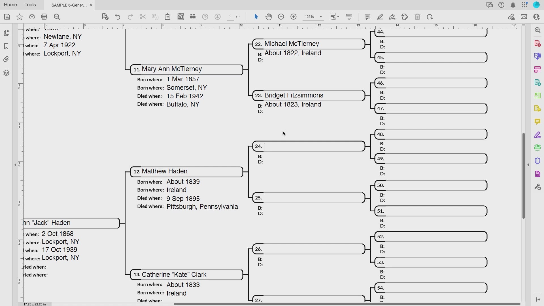Click the zoom out minus button
This screenshot has width=544, height=306.
[x=281, y=17]
